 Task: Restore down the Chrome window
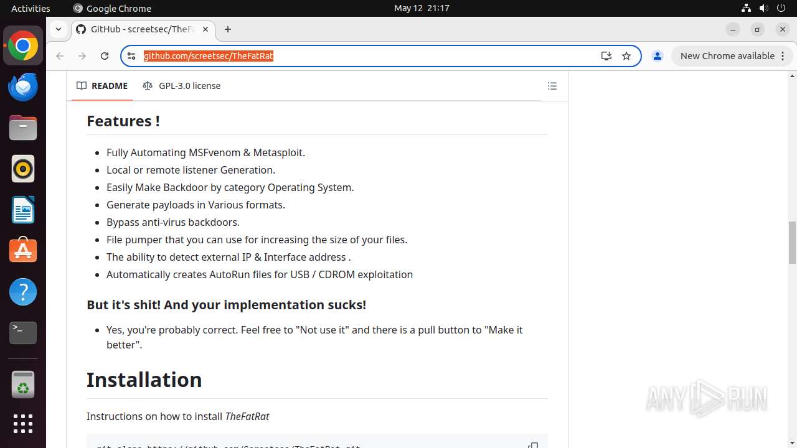tap(758, 29)
